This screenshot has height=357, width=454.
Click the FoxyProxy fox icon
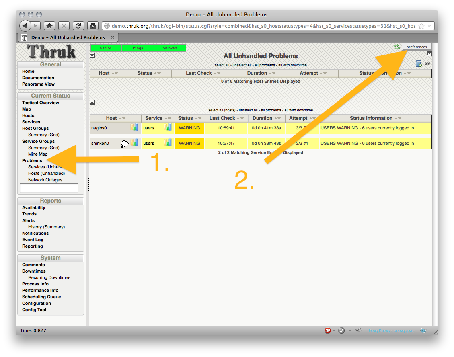click(x=423, y=330)
